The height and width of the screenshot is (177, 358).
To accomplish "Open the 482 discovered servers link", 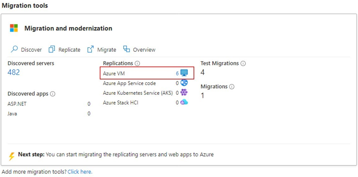I will pyautogui.click(x=14, y=72).
